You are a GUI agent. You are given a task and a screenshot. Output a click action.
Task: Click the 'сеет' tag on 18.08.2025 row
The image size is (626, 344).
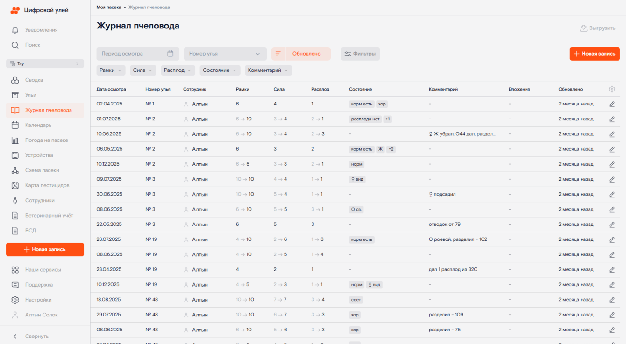tap(356, 300)
